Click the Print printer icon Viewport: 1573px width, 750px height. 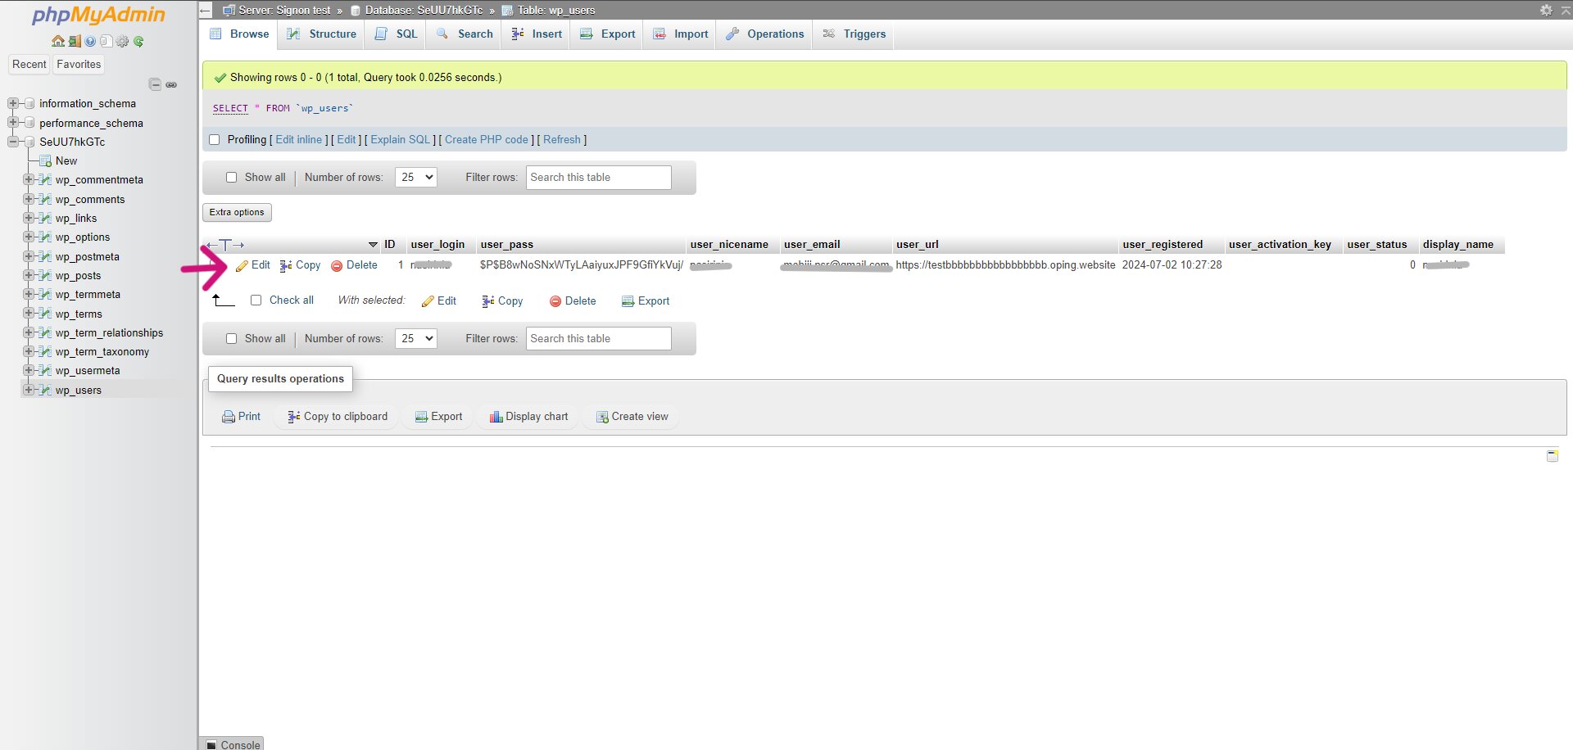(229, 417)
